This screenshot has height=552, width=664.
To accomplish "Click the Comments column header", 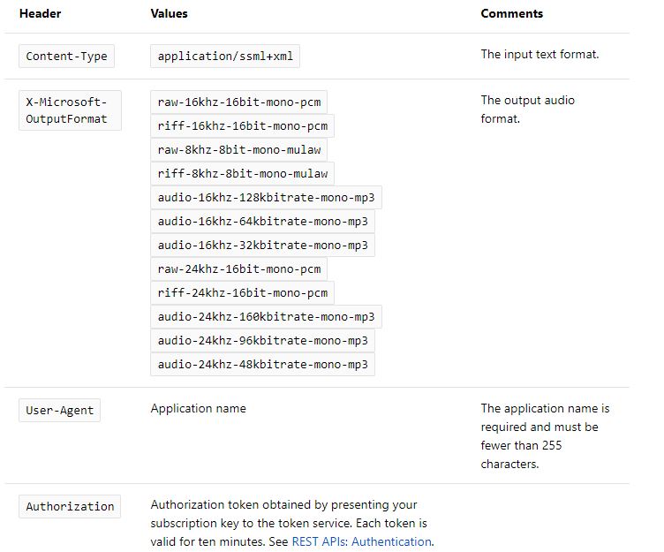I will point(512,14).
